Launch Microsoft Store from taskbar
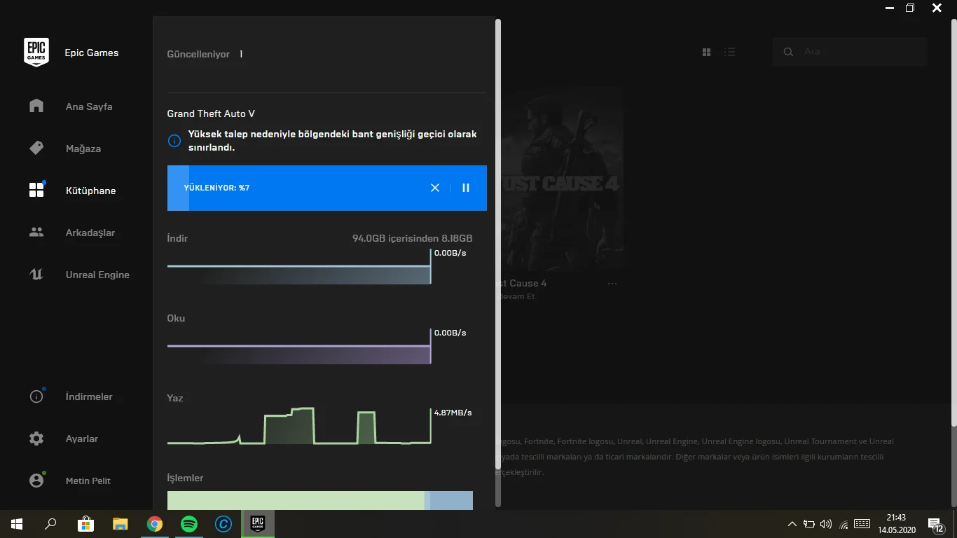957x538 pixels. 85,524
